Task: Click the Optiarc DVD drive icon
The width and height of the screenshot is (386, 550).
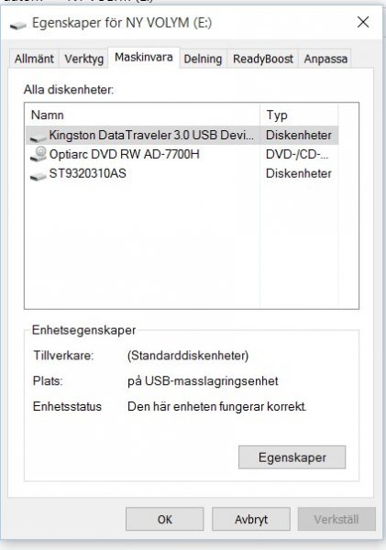Action: (x=39, y=154)
